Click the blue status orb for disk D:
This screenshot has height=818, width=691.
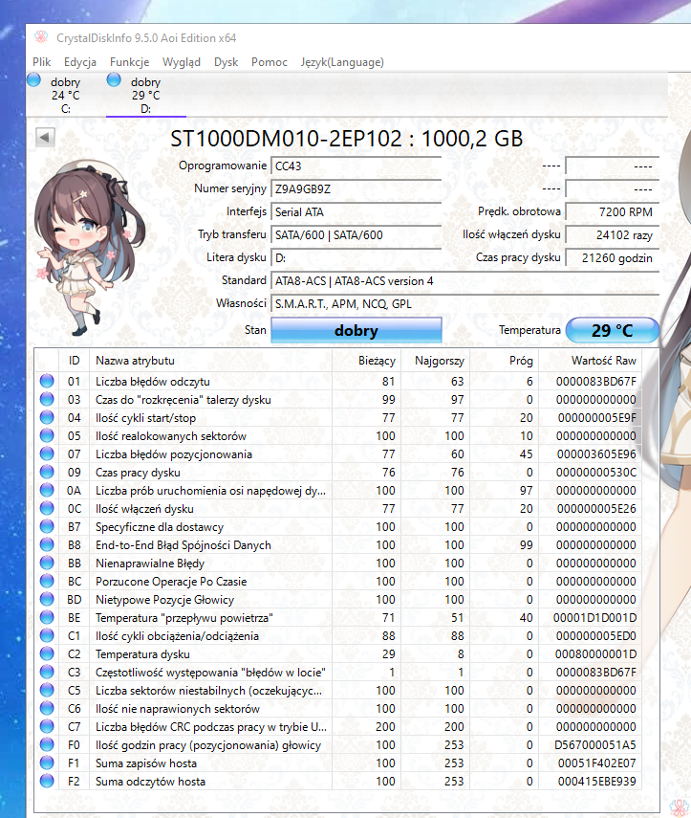click(114, 79)
